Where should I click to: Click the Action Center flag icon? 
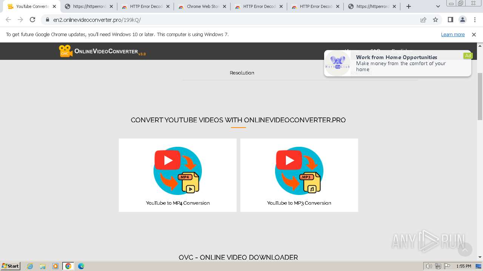click(x=447, y=266)
